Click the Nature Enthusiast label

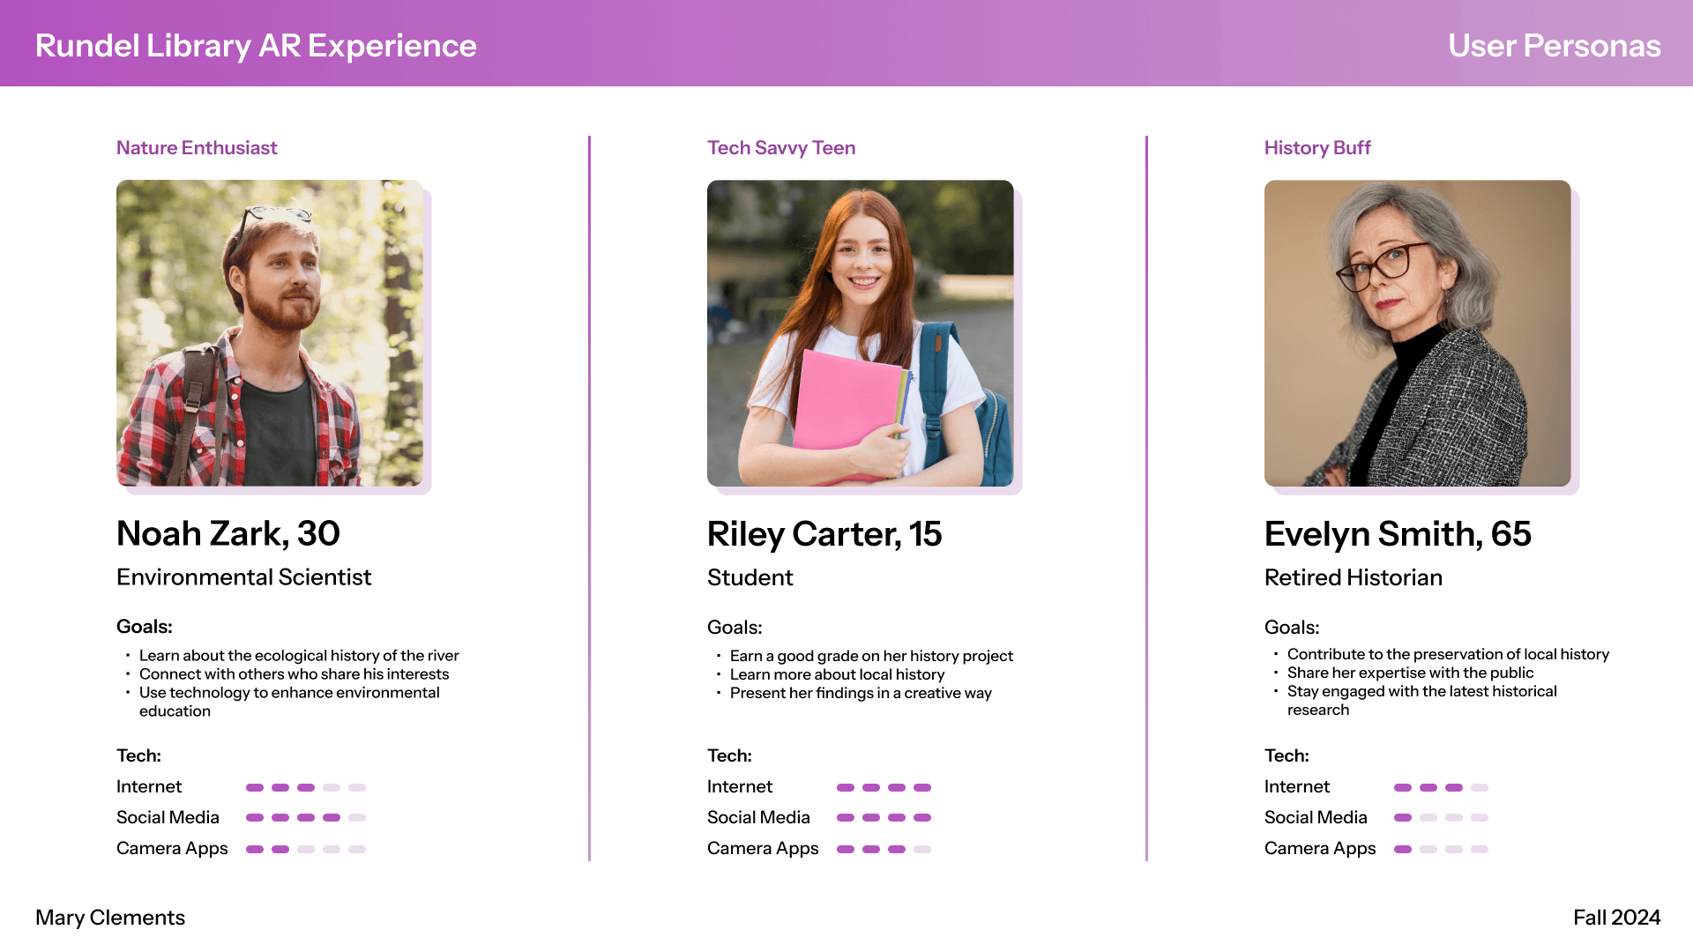click(197, 148)
